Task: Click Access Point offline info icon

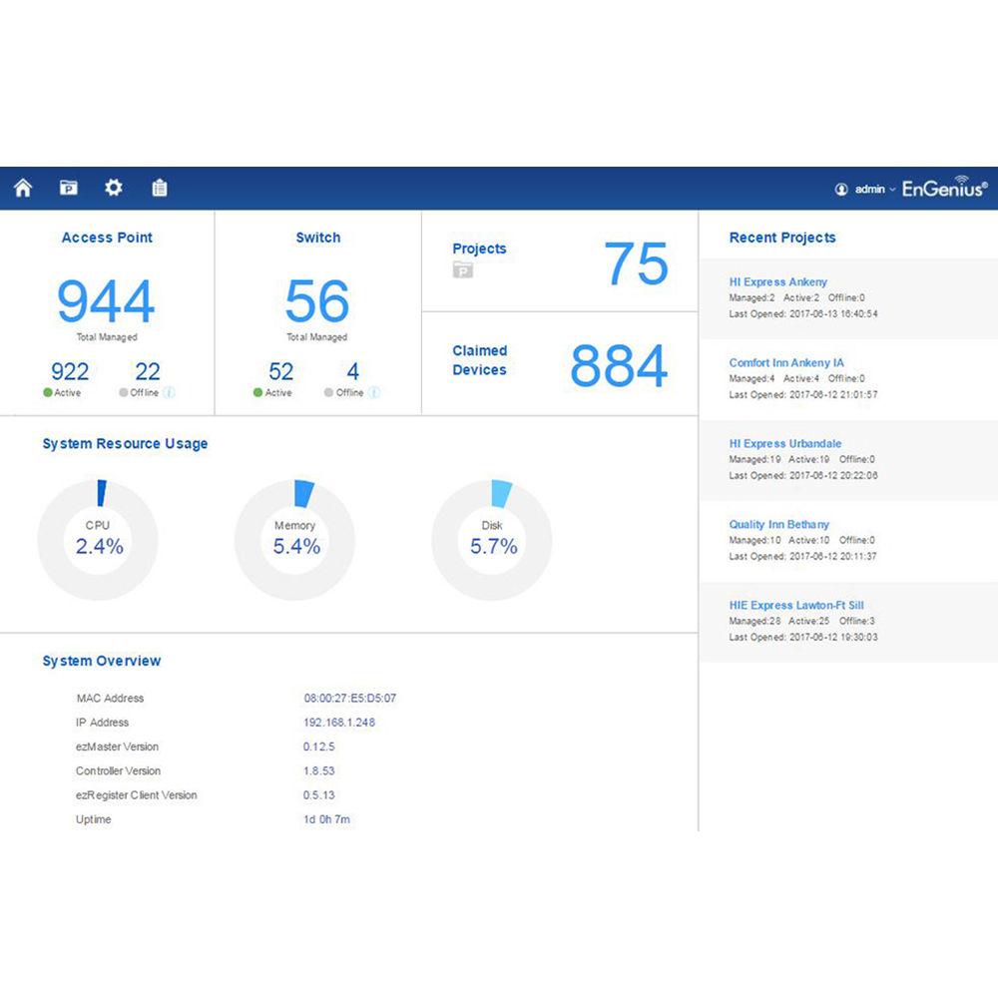Action: click(x=169, y=393)
